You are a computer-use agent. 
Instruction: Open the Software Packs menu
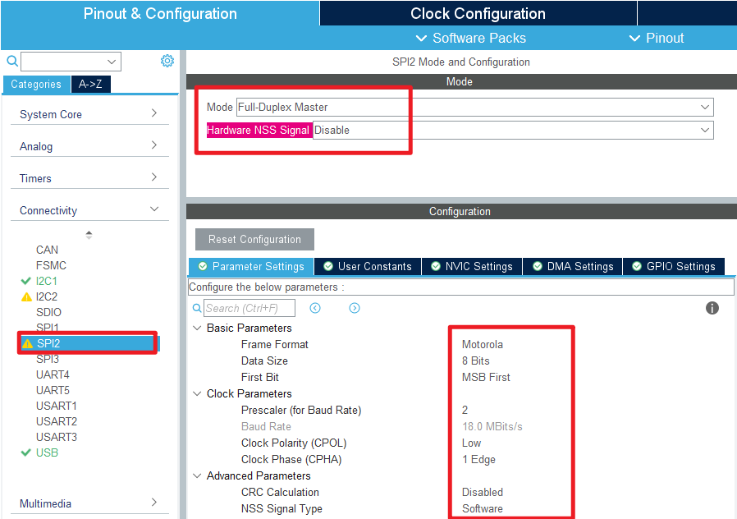click(x=471, y=38)
